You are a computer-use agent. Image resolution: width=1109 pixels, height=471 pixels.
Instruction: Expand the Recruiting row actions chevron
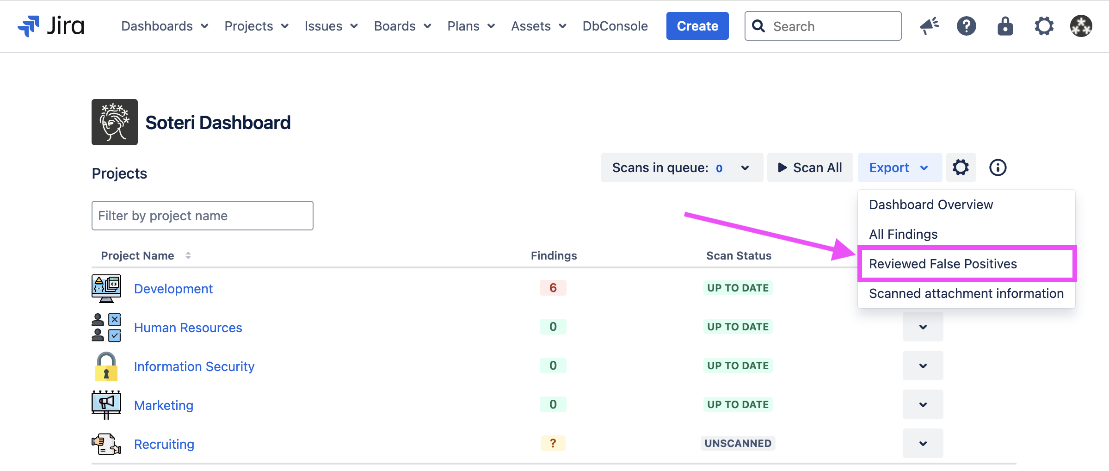pos(923,443)
